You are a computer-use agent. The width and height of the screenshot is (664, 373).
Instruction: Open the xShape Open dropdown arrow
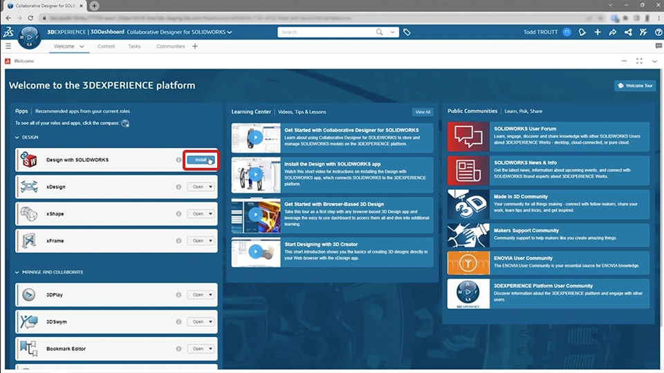coord(210,213)
